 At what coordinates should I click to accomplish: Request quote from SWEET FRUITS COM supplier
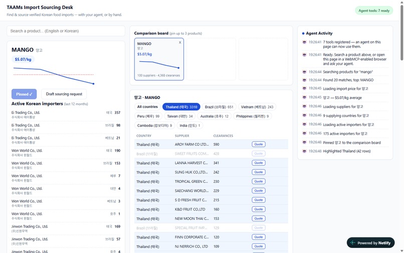[x=259, y=154]
